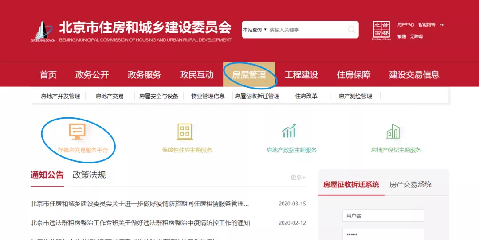The width and height of the screenshot is (479, 240).
Task: Click 保障性住房主题服务 text link
Action: tap(187, 151)
